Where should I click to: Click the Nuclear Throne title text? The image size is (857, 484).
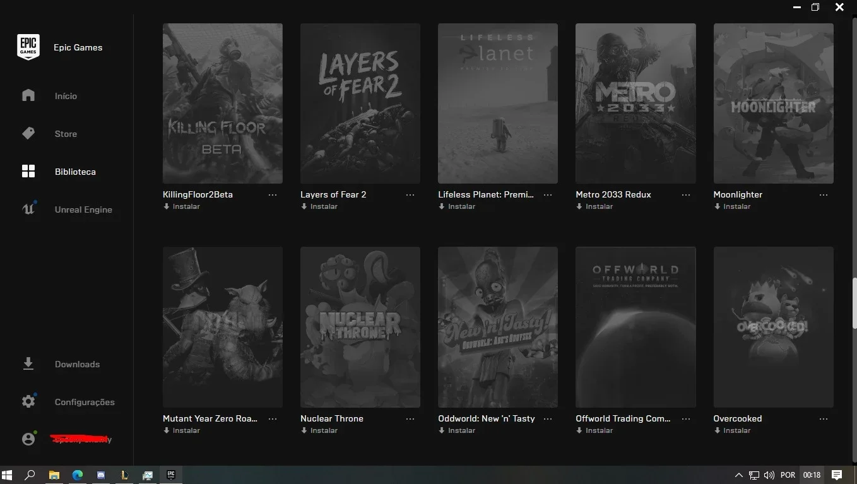click(x=332, y=418)
